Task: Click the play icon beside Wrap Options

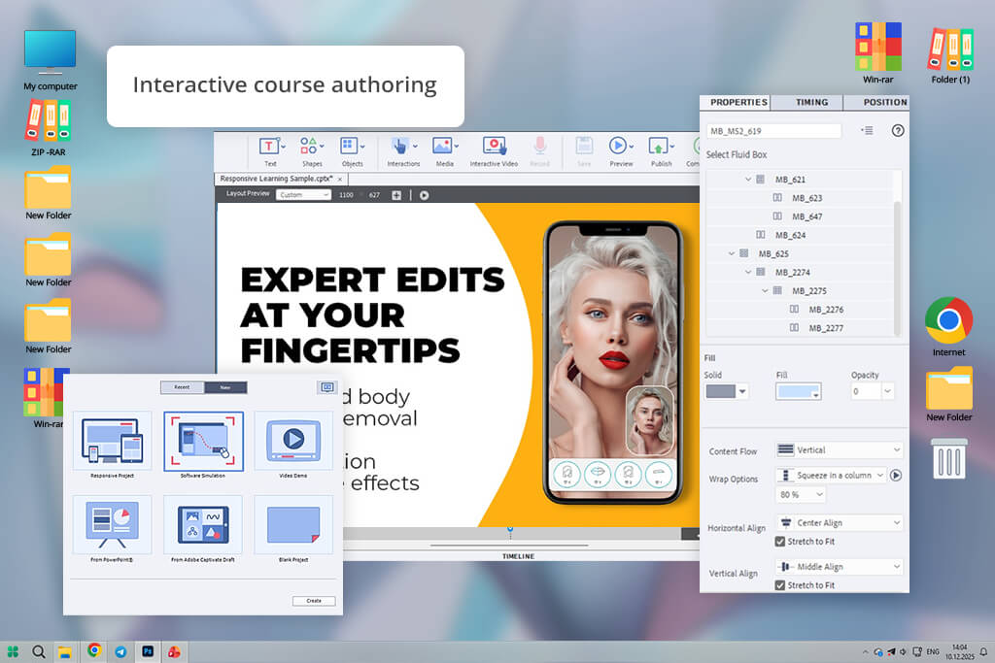Action: pyautogui.click(x=895, y=475)
